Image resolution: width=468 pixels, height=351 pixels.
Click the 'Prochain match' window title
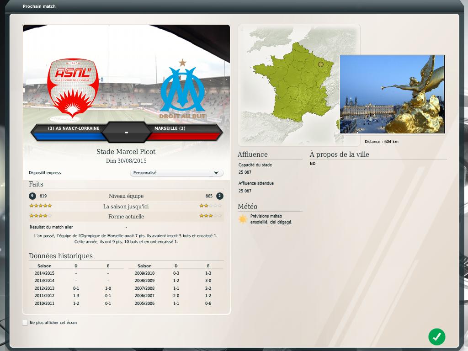(x=39, y=6)
